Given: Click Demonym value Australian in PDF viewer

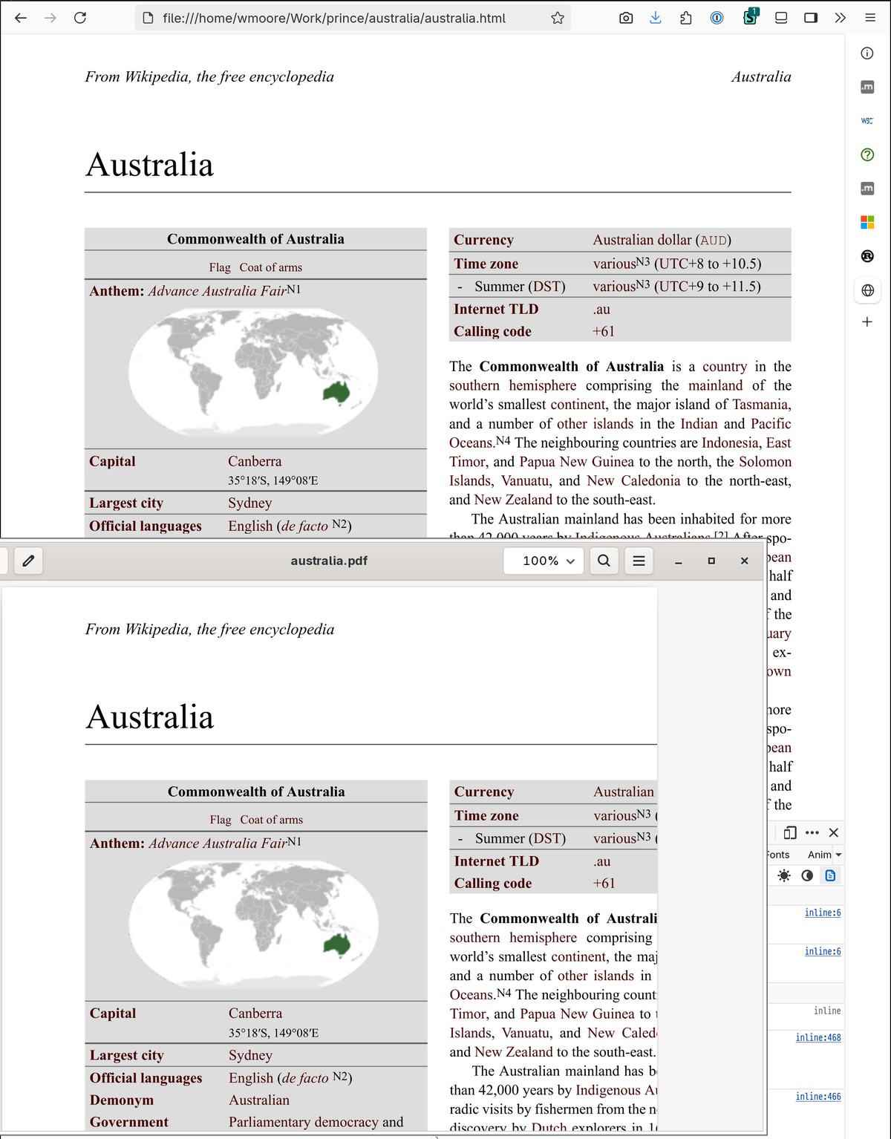Looking at the screenshot, I should coord(259,1100).
